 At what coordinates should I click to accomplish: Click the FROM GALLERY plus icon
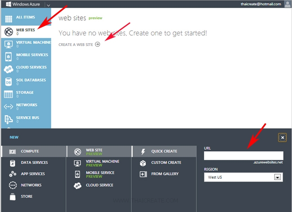[x=143, y=174]
